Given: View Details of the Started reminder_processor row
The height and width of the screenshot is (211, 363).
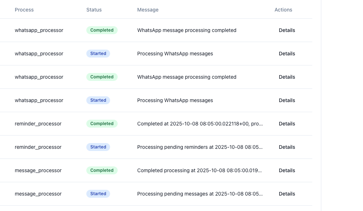Looking at the screenshot, I should pyautogui.click(x=287, y=147).
